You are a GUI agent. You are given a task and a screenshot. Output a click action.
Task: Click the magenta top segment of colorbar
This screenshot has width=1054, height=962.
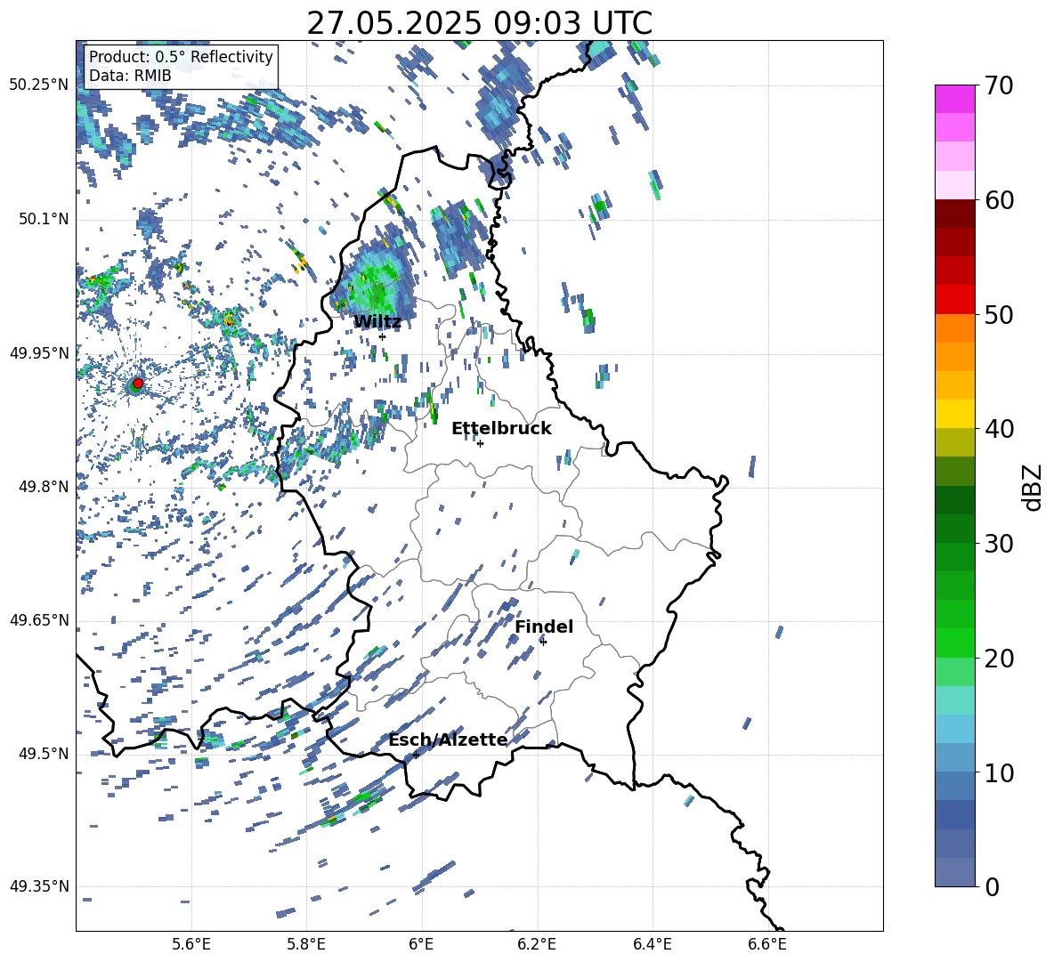coord(954,99)
